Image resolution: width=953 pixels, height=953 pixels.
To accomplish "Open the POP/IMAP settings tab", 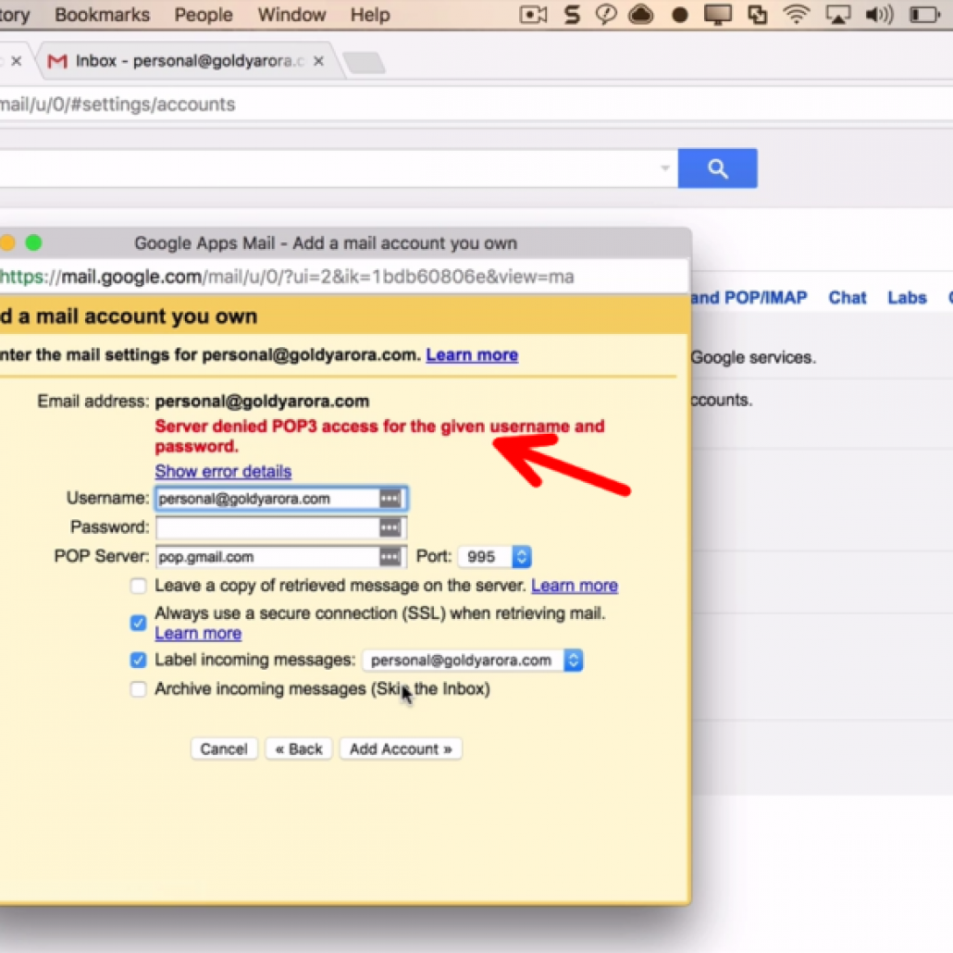I will tap(749, 298).
